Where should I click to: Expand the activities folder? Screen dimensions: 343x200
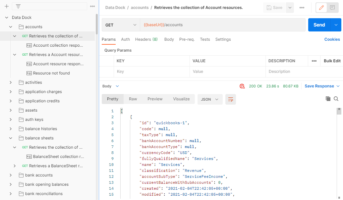point(11,82)
